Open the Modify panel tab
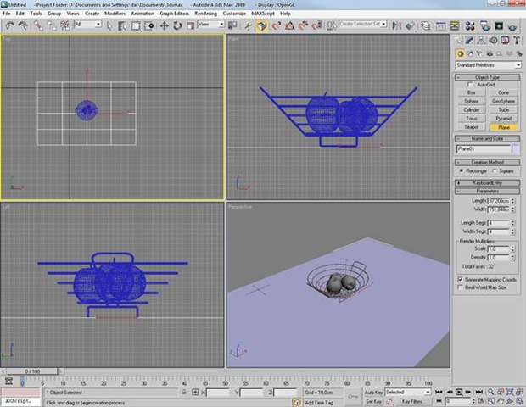Viewport: 526px width, 407px height. (470, 40)
